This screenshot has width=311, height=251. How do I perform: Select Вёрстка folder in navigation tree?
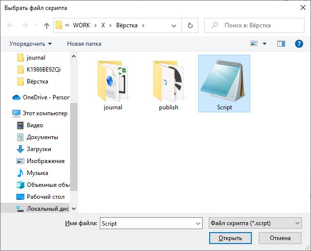(x=33, y=82)
